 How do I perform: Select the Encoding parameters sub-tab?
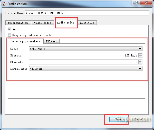point(25,41)
